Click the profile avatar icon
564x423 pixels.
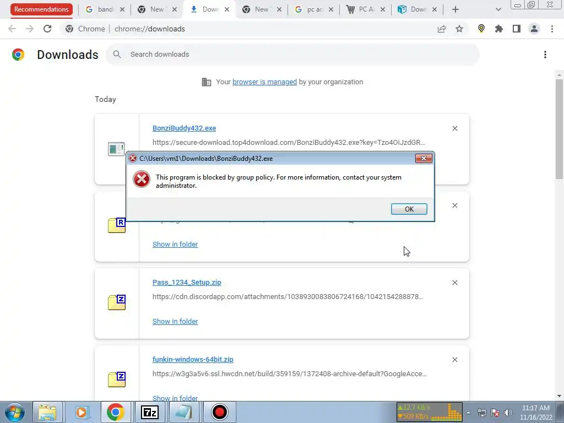click(x=534, y=29)
